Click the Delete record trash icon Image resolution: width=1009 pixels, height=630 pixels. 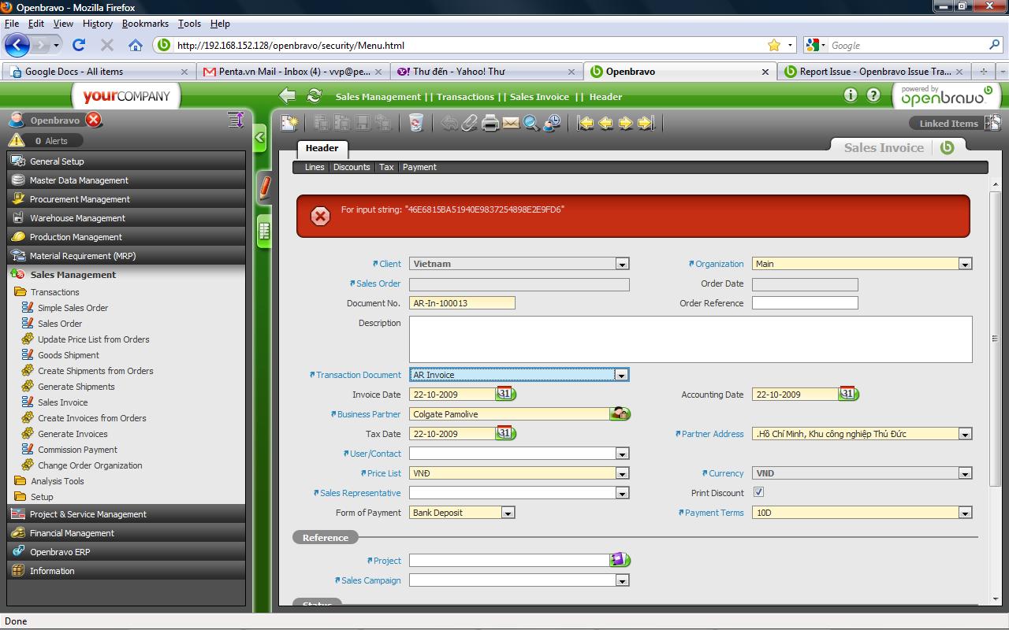pyautogui.click(x=415, y=123)
